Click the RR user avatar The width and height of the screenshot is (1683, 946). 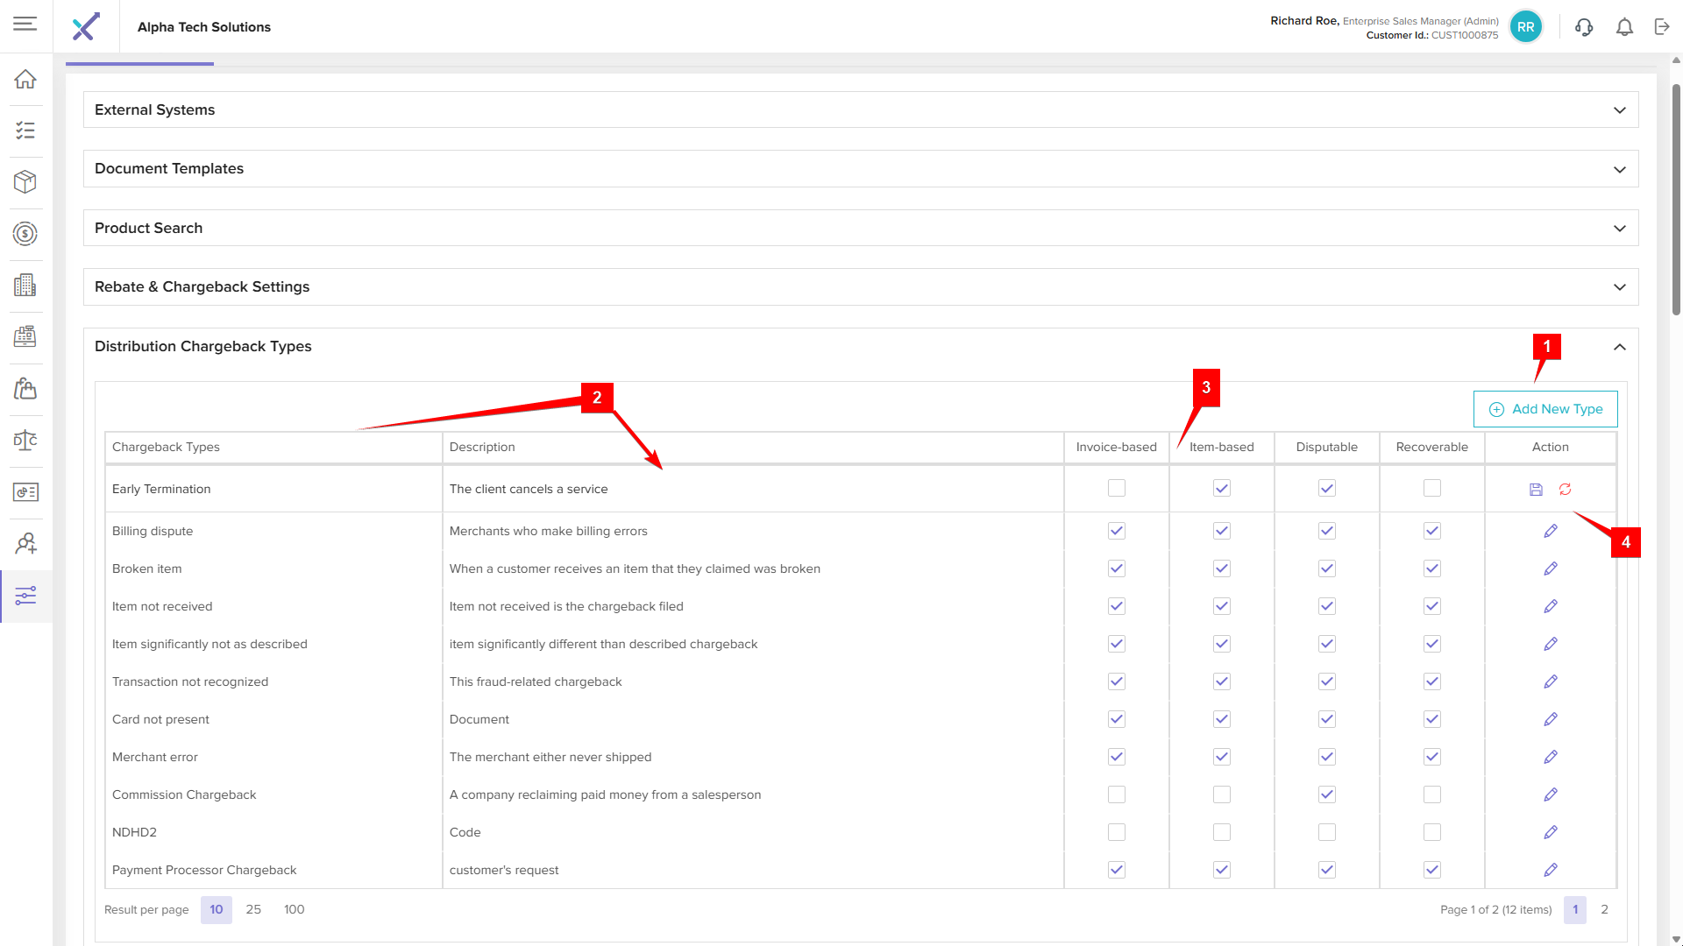coord(1525,27)
